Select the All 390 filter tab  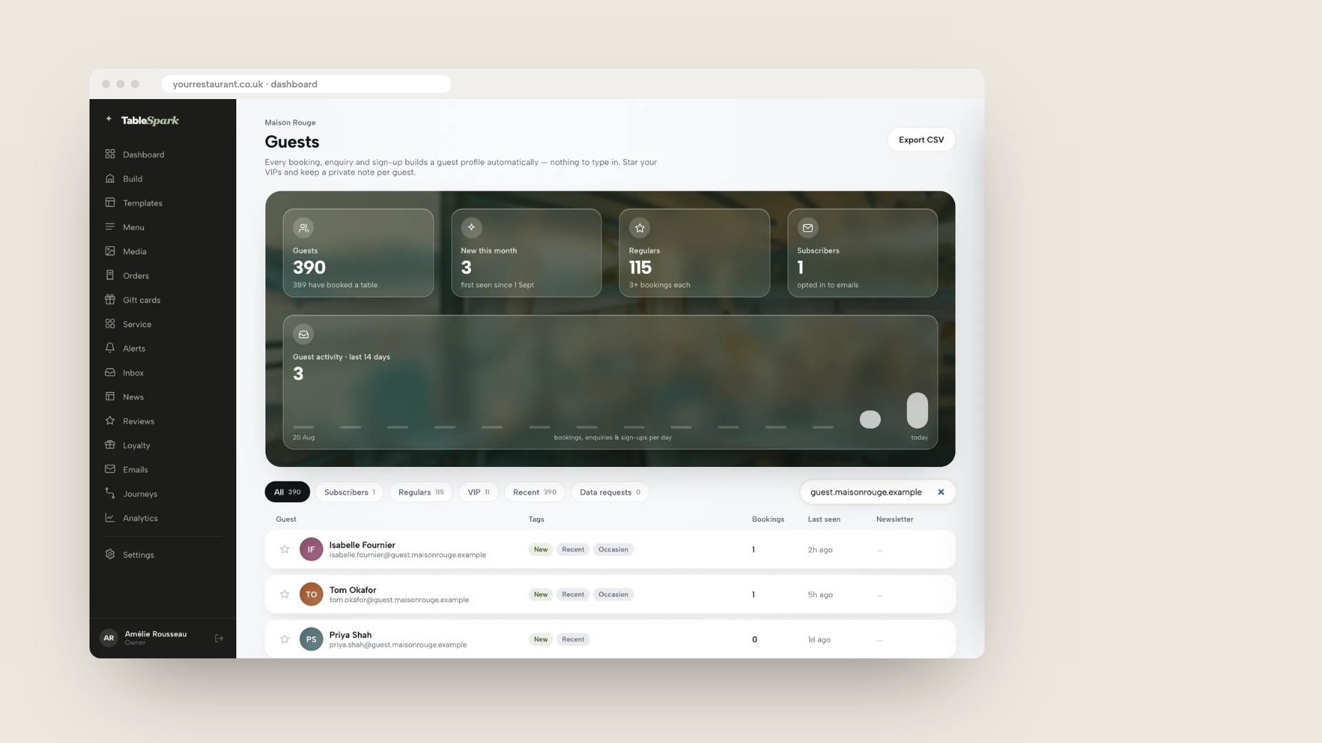287,492
